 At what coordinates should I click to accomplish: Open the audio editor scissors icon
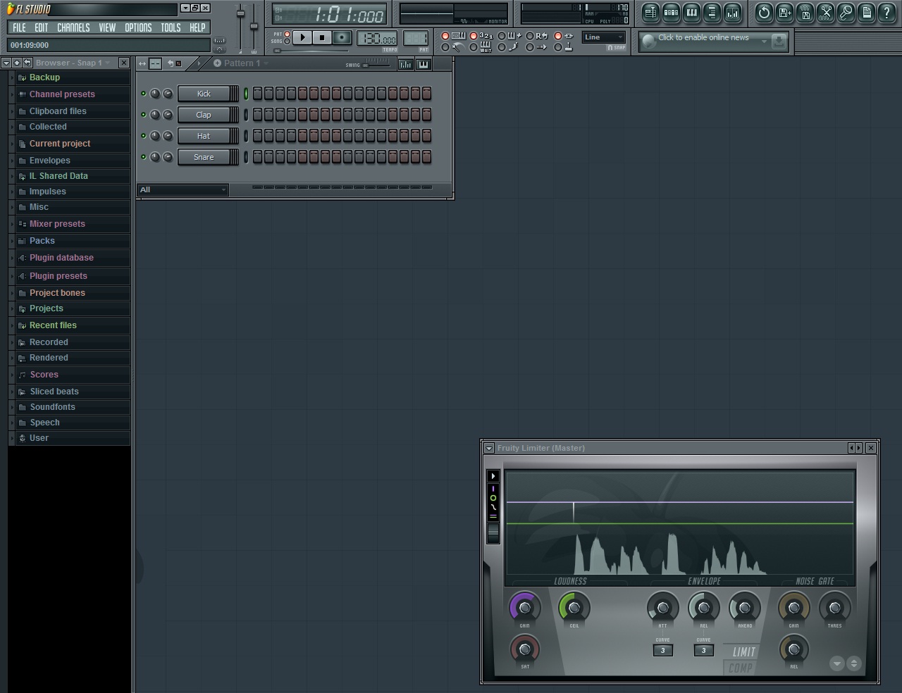tap(825, 12)
